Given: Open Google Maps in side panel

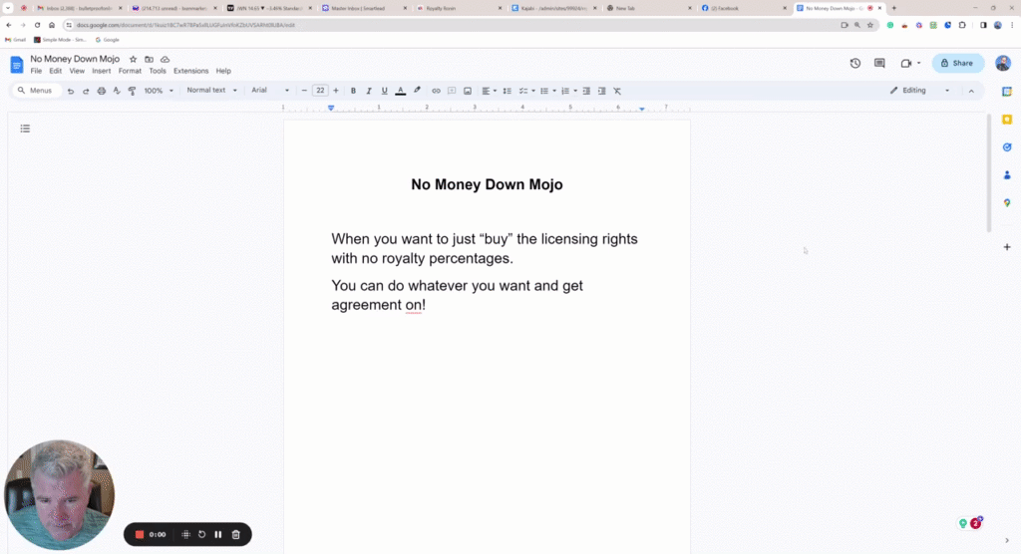Looking at the screenshot, I should point(1007,203).
